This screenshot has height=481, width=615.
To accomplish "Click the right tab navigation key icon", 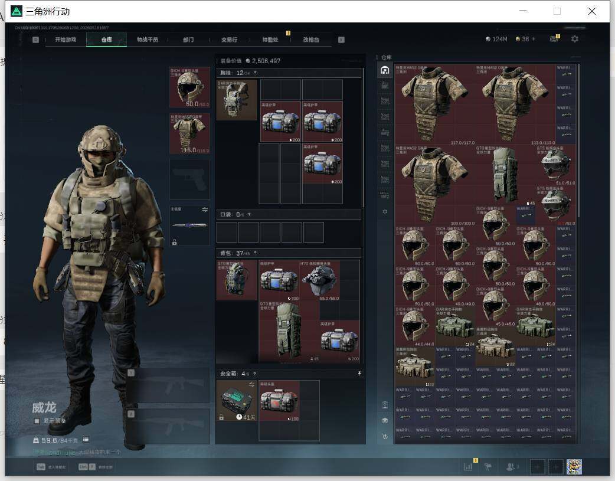I will (x=341, y=40).
